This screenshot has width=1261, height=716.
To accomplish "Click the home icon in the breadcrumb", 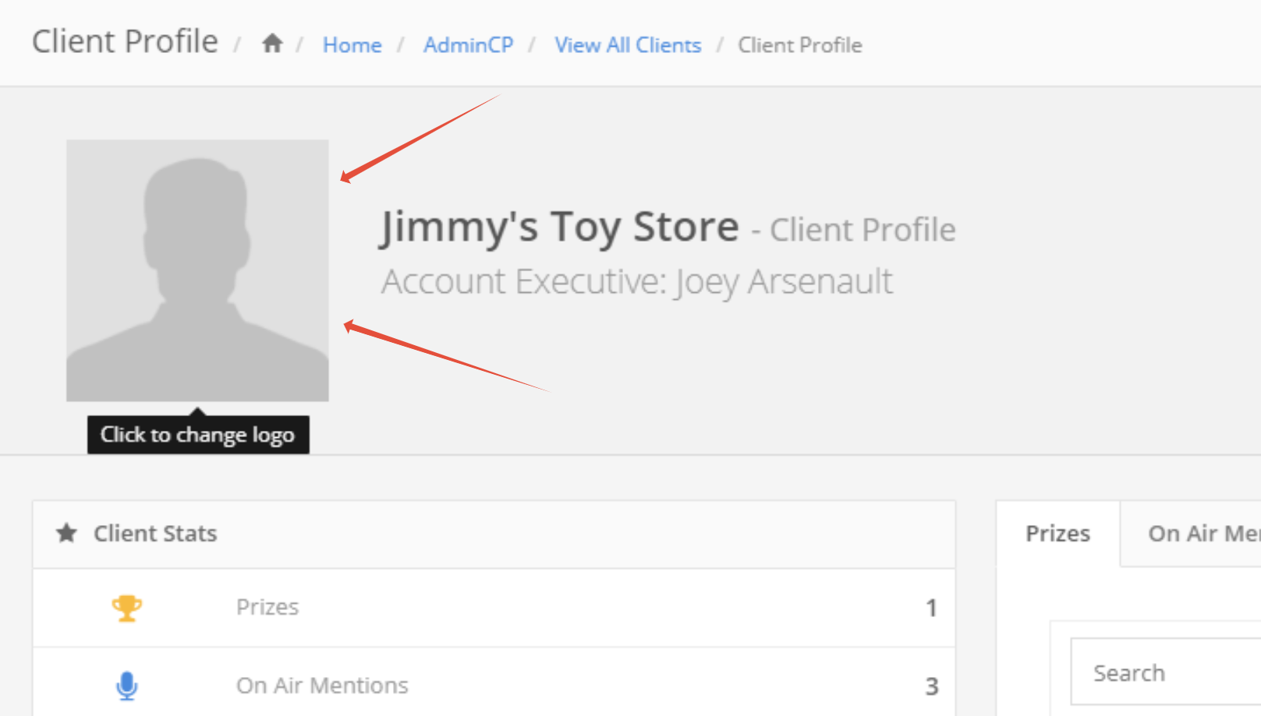I will tap(271, 44).
